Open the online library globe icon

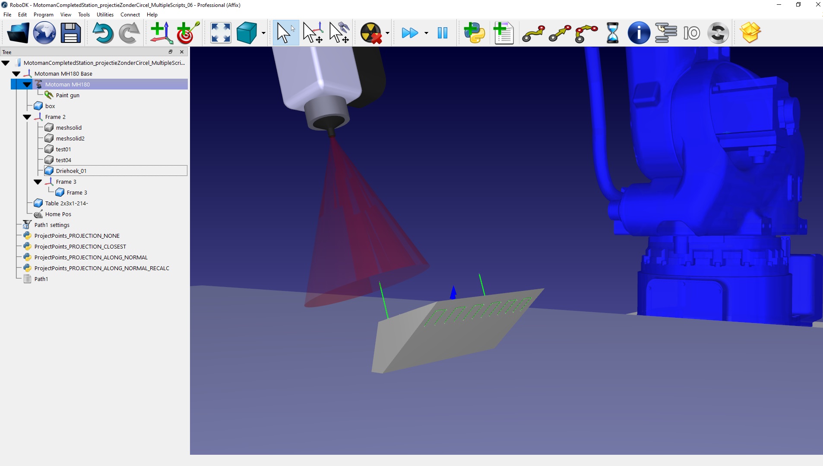tap(44, 33)
